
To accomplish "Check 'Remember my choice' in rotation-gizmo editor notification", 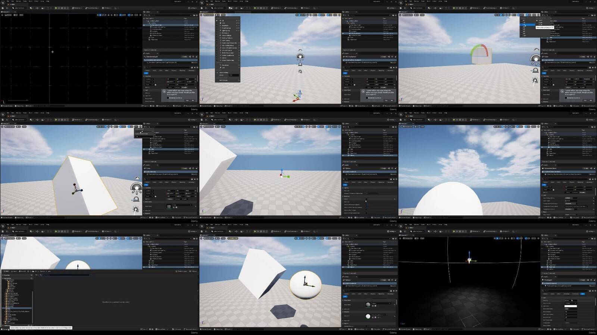I will (566, 98).
